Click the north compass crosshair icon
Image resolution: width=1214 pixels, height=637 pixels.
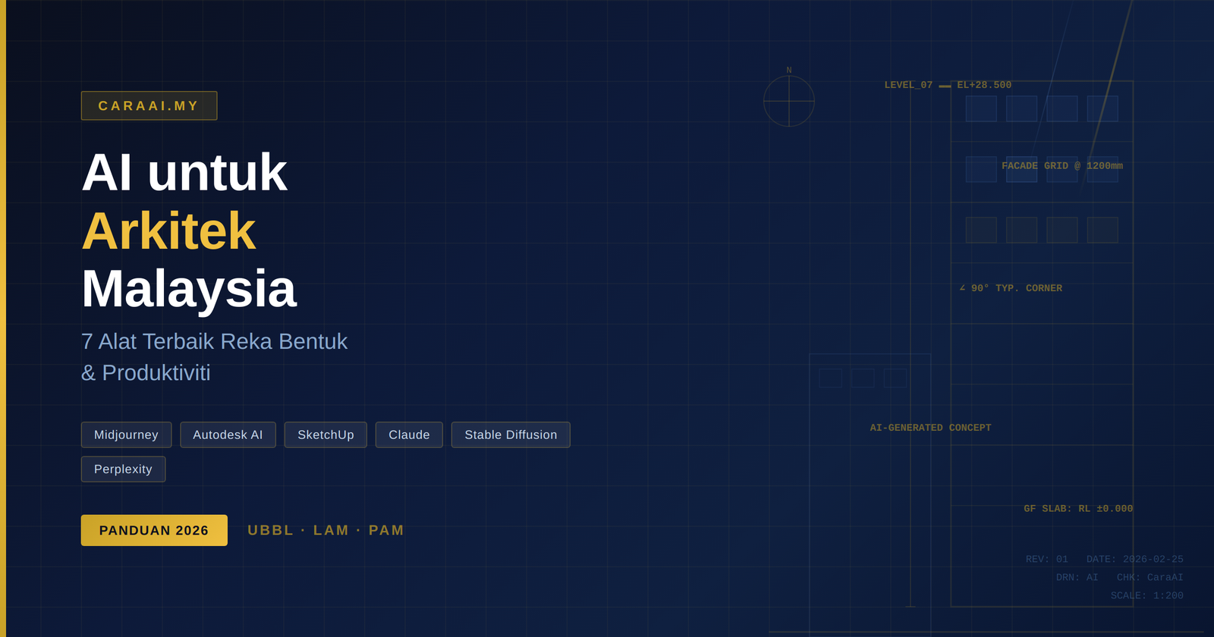(788, 101)
